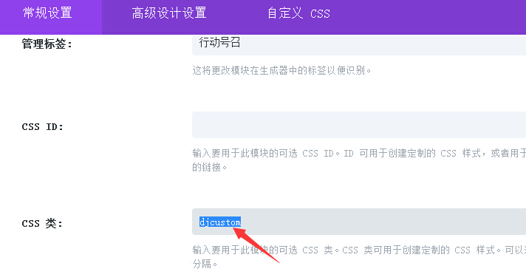Click the CSS ID field label

tap(43, 127)
